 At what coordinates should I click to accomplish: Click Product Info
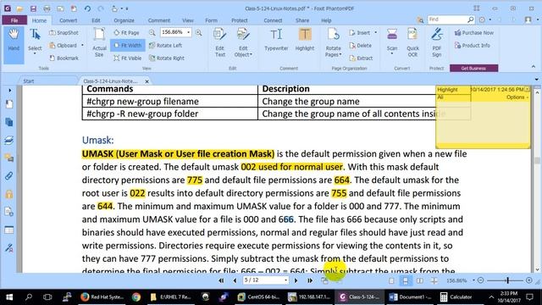(472, 45)
